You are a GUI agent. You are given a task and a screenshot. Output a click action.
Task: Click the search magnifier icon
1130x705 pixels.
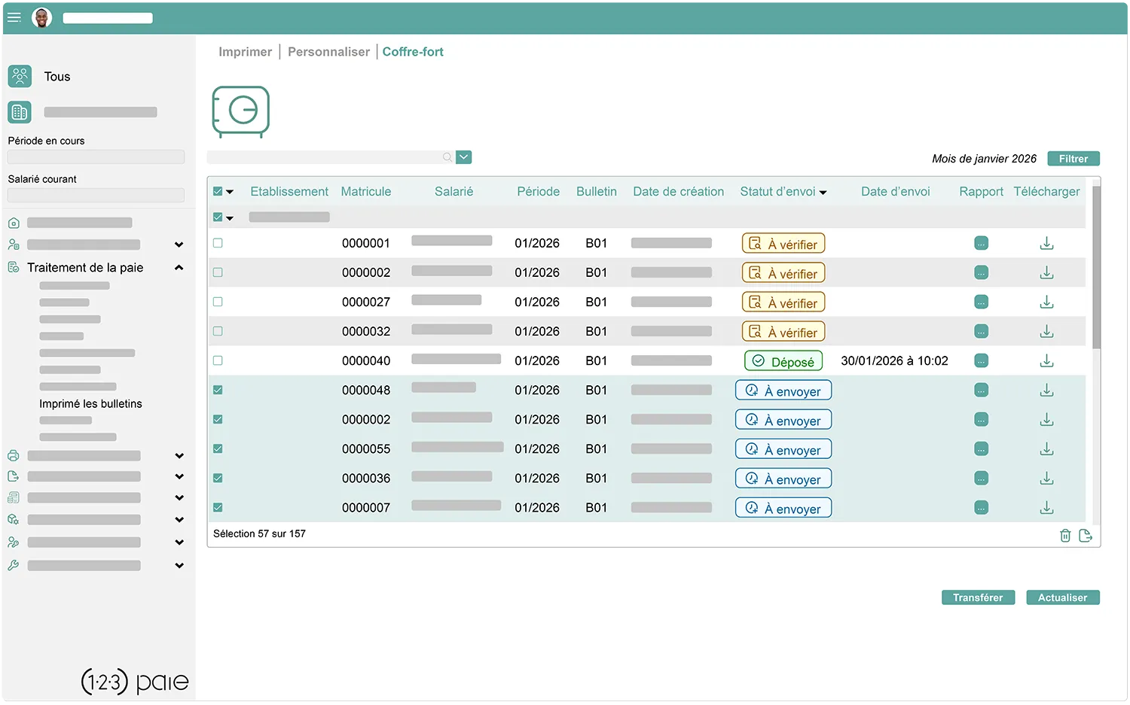pos(447,157)
